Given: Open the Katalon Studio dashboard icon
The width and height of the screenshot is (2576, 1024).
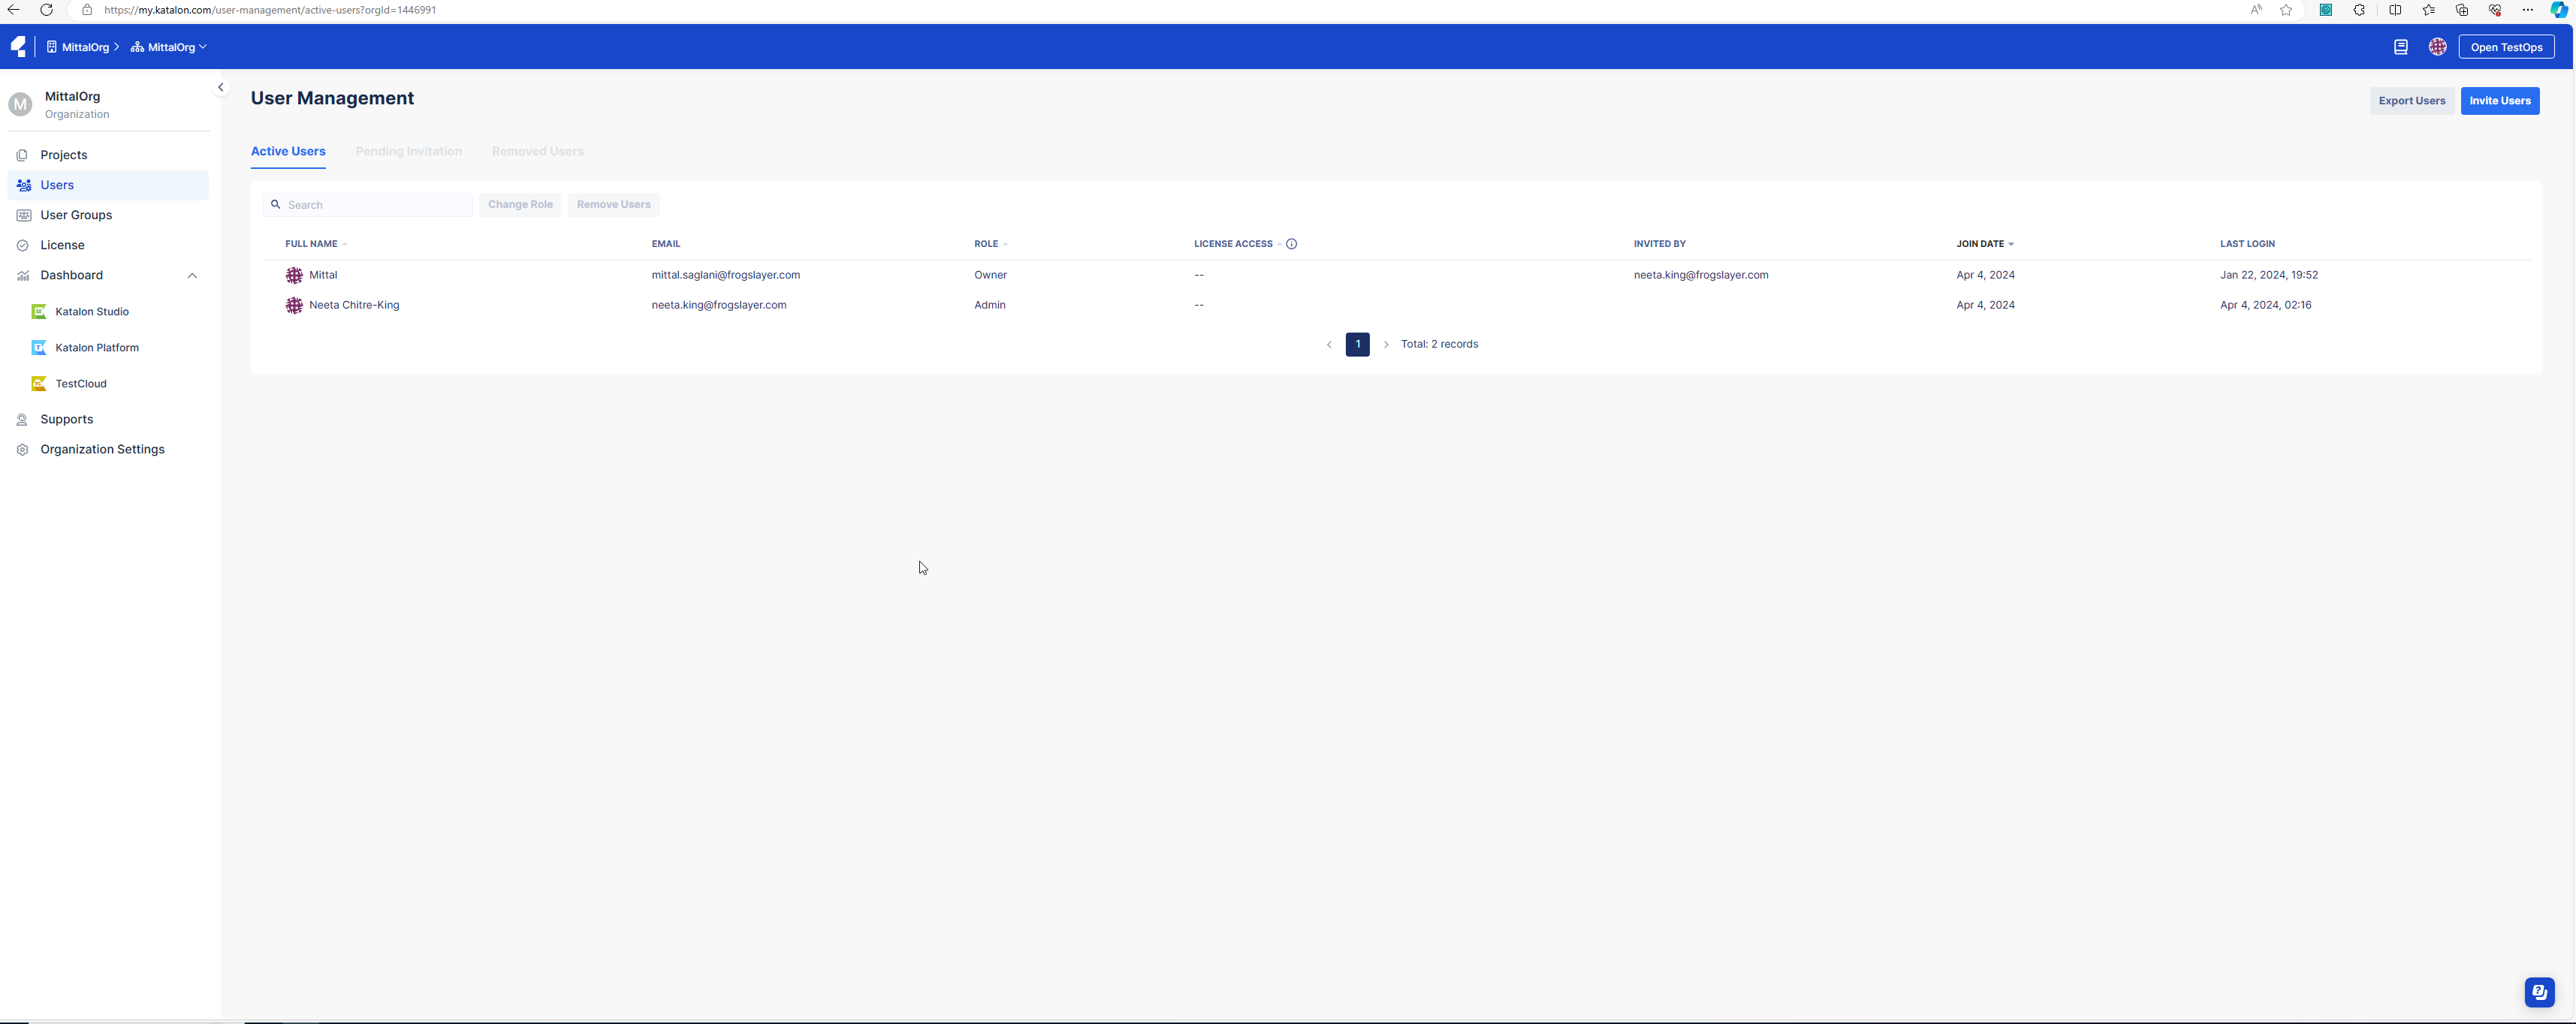Looking at the screenshot, I should [x=39, y=312].
